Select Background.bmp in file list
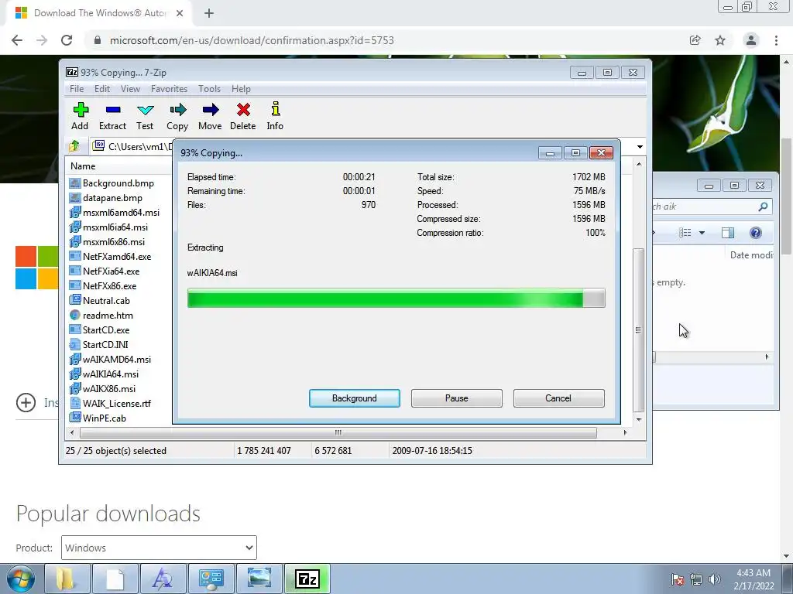 112,183
